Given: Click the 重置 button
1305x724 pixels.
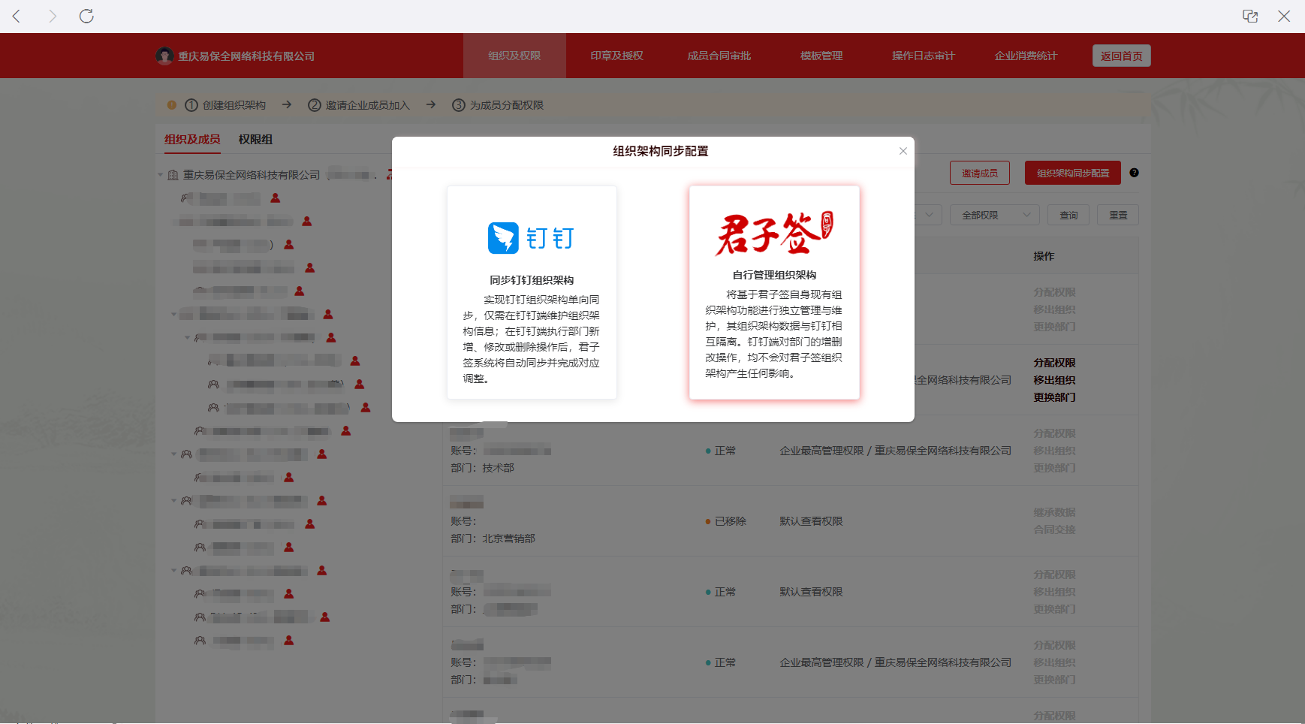Looking at the screenshot, I should tap(1118, 215).
